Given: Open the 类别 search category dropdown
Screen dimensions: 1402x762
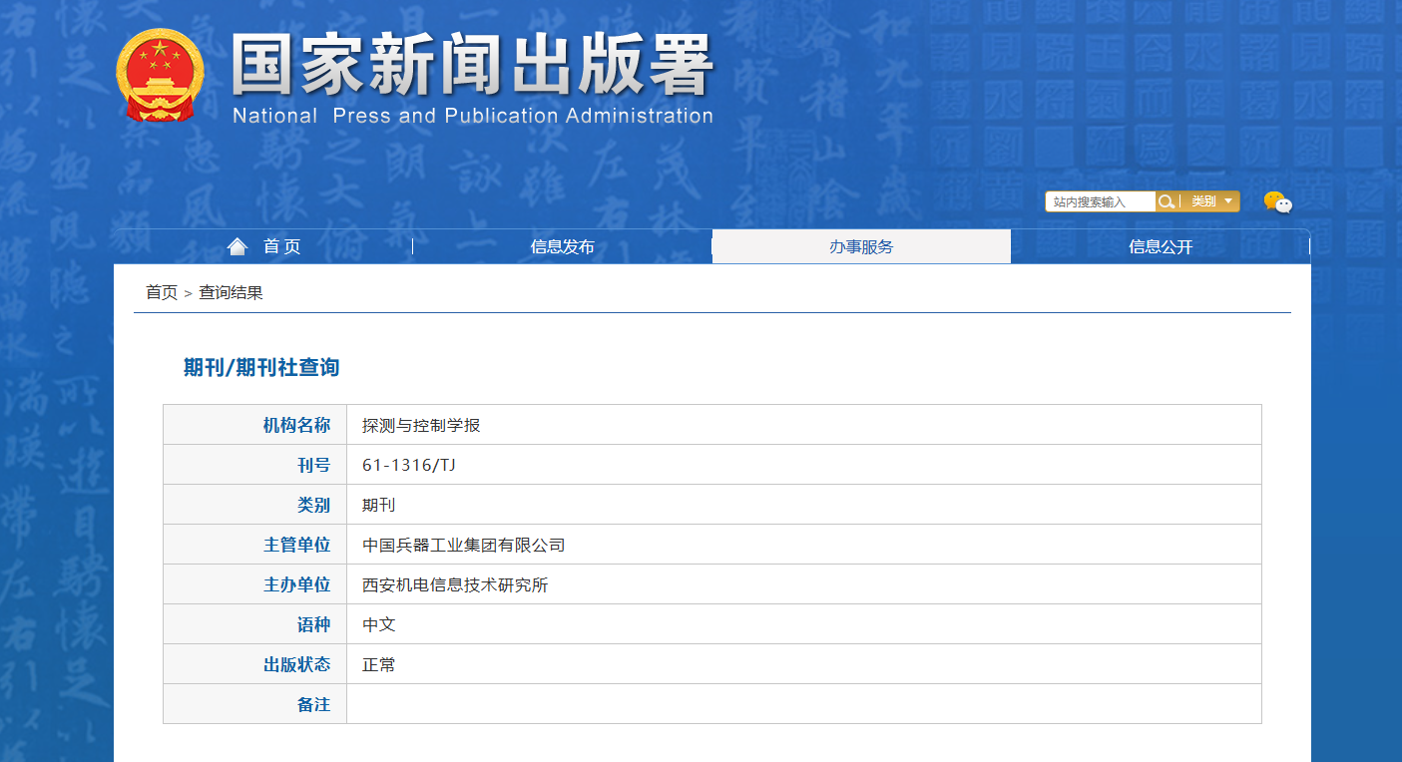Looking at the screenshot, I should (x=1211, y=201).
